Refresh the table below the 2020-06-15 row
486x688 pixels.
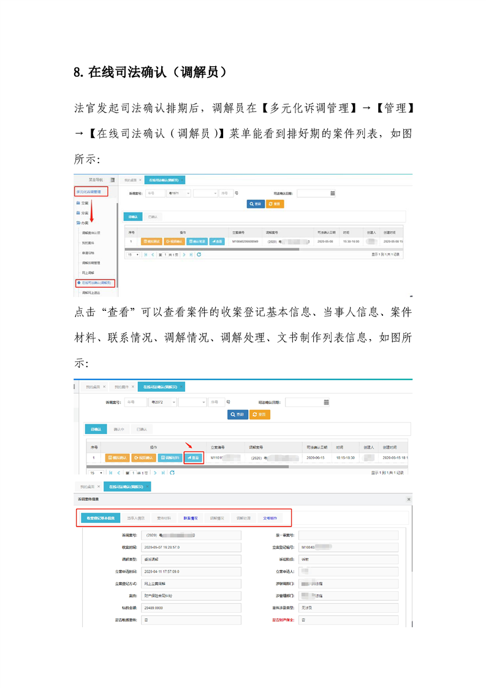172,473
